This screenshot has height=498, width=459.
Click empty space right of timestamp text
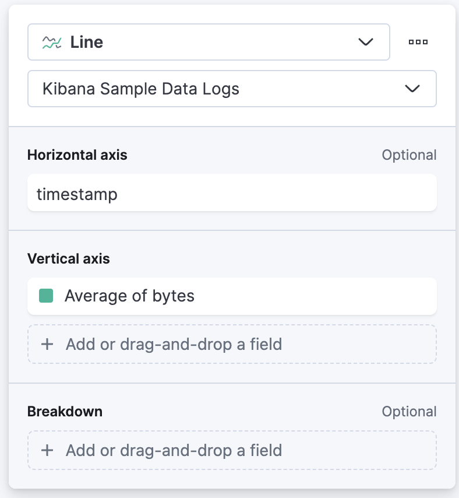pyautogui.click(x=276, y=192)
